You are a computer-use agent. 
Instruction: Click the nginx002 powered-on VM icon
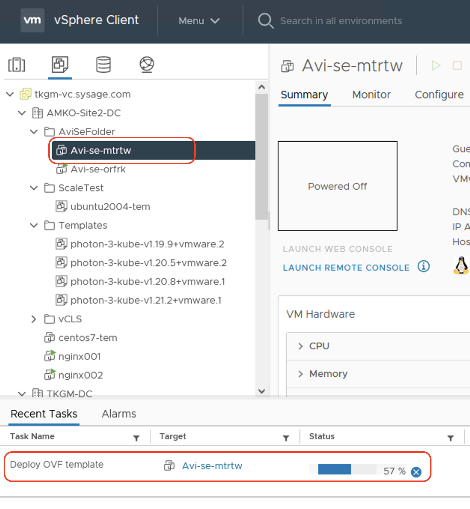[50, 374]
